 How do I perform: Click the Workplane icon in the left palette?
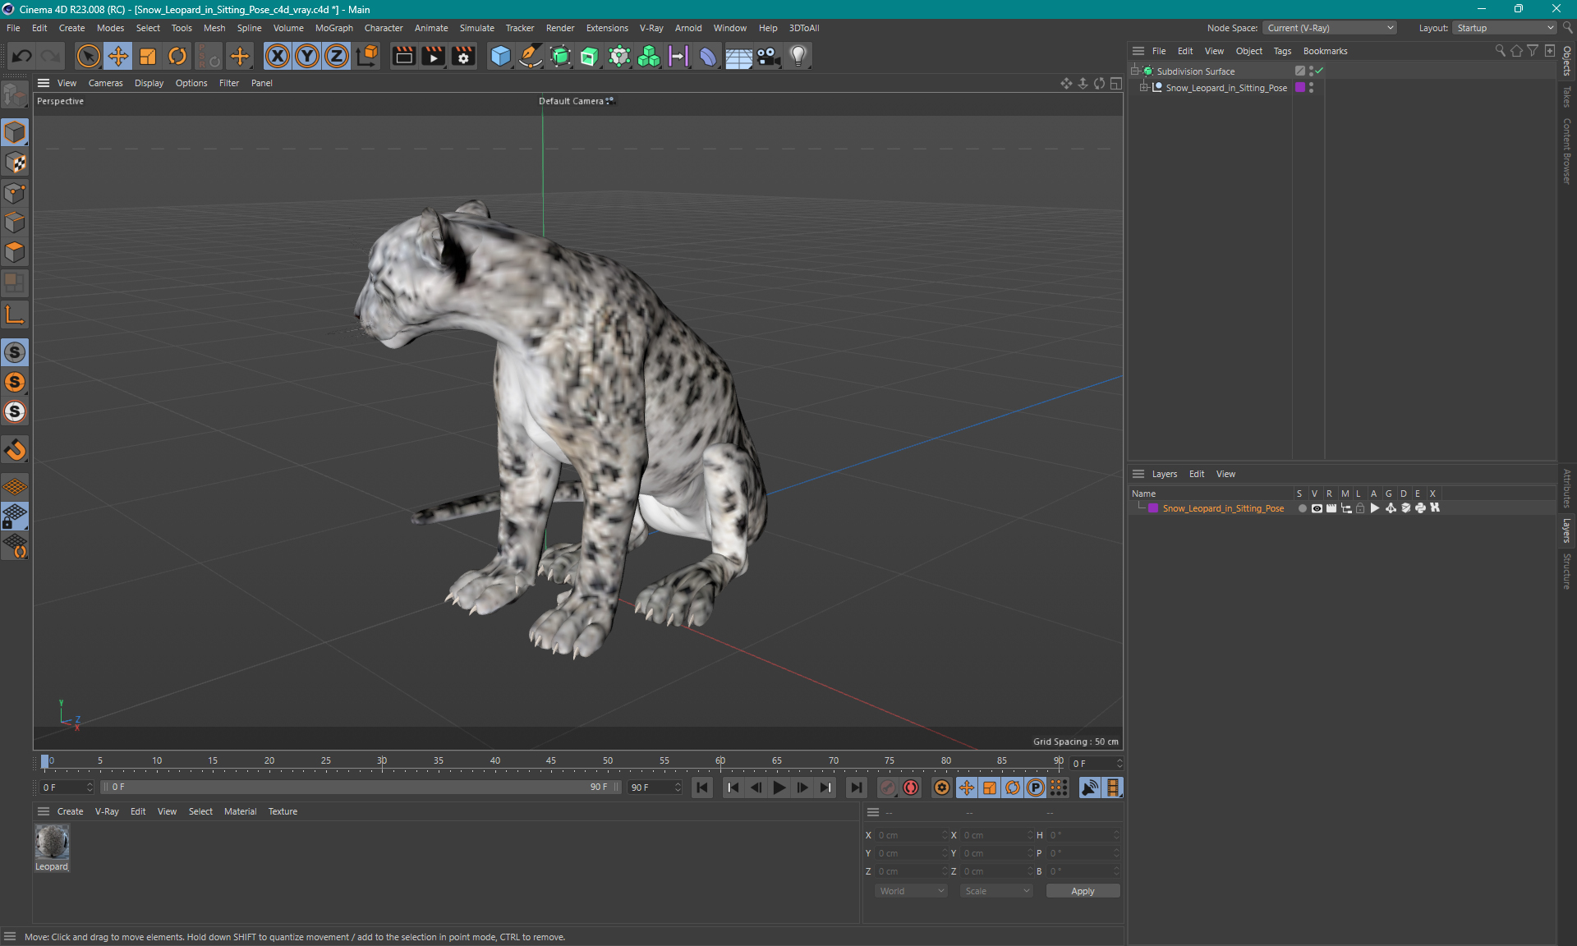point(15,487)
